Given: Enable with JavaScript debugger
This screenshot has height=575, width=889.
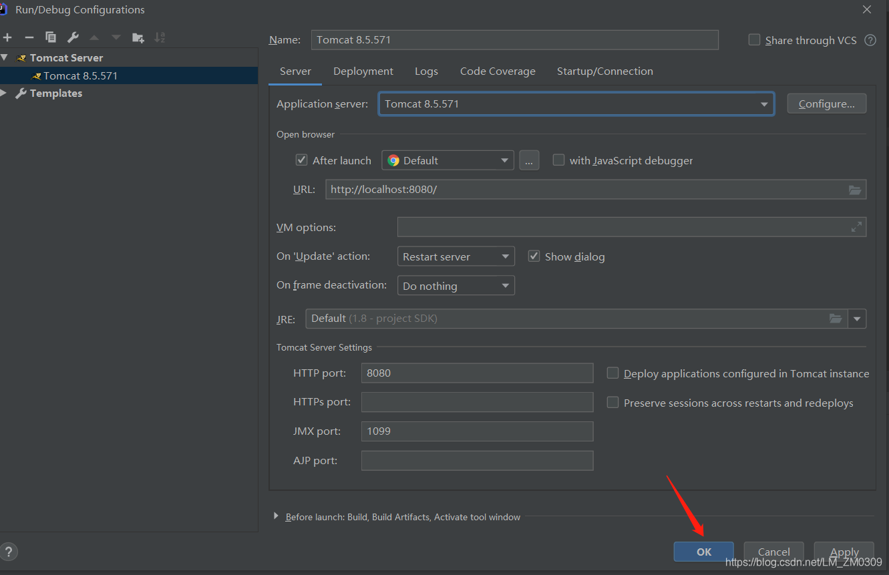Looking at the screenshot, I should [x=558, y=160].
